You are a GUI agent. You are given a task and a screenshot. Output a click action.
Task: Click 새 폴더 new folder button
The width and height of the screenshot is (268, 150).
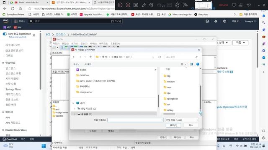click(88, 64)
